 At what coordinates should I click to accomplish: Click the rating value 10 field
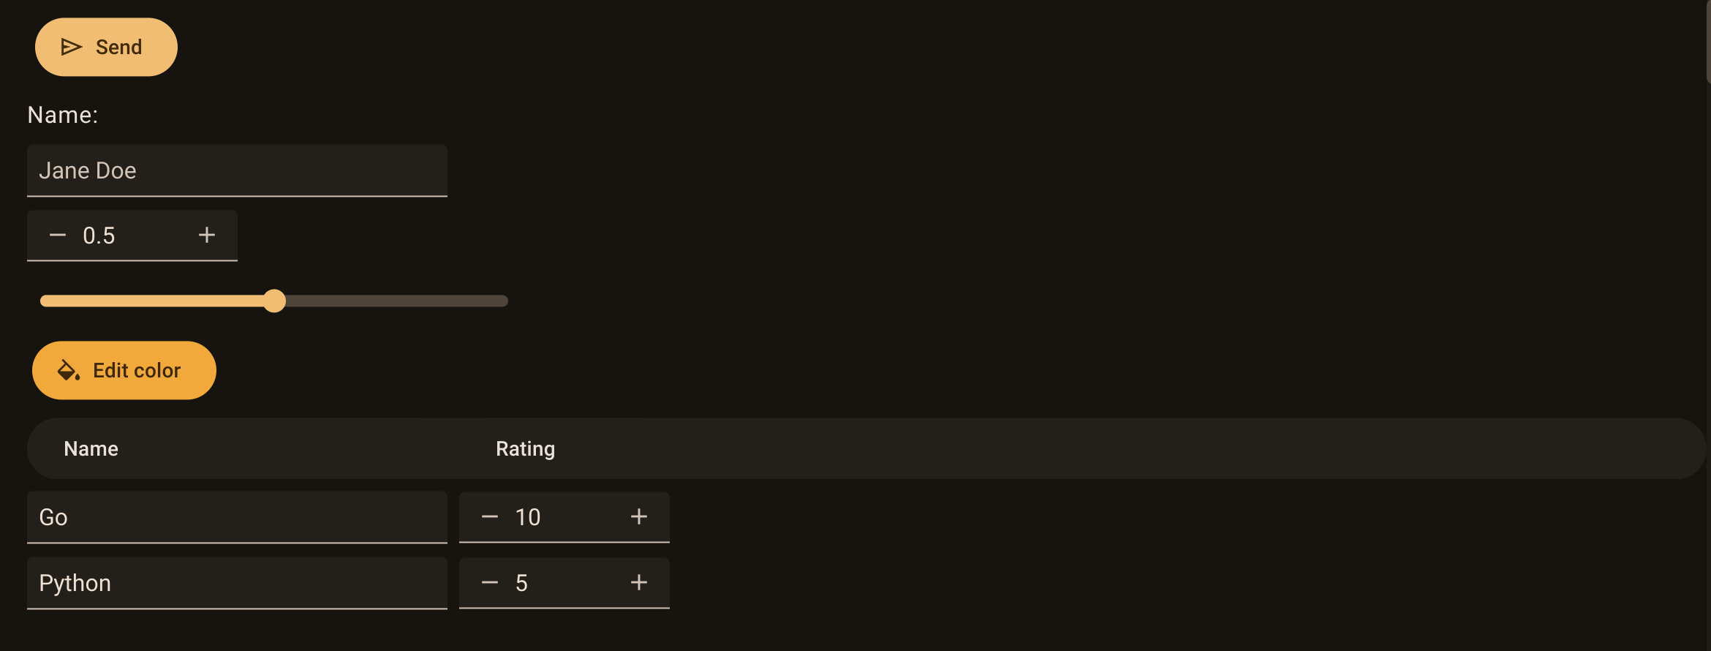[564, 517]
